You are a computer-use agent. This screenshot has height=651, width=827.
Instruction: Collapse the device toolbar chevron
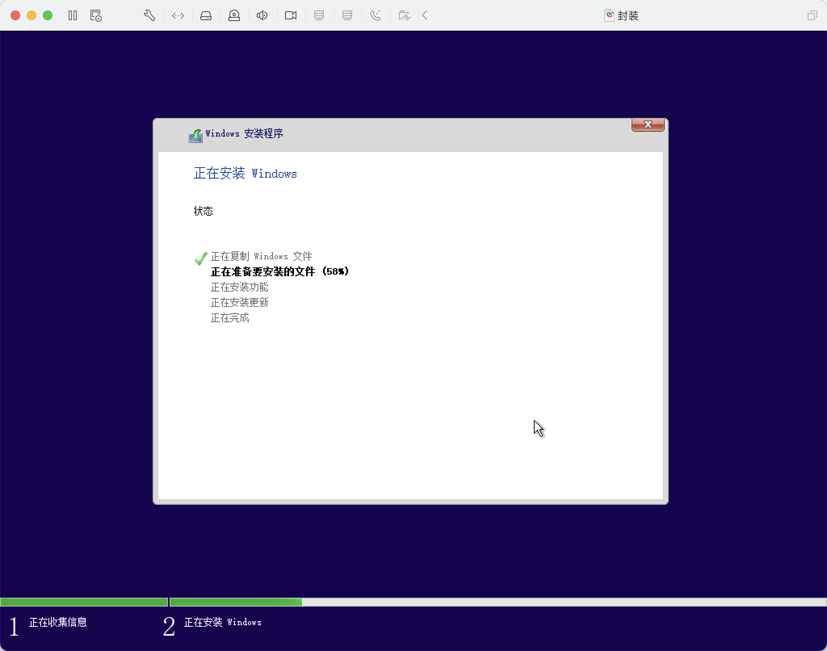pos(424,16)
